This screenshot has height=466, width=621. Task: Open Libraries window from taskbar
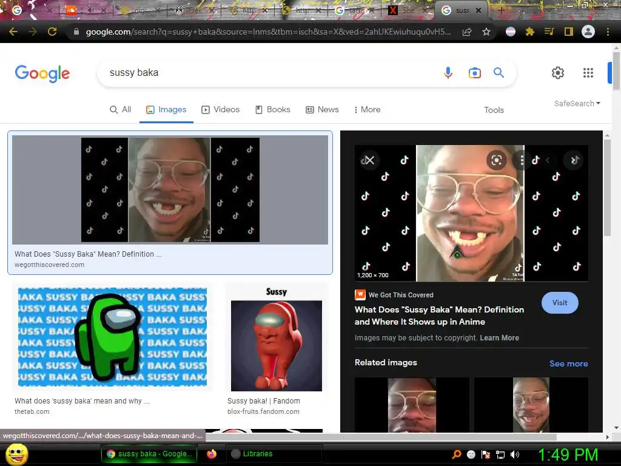click(274, 454)
